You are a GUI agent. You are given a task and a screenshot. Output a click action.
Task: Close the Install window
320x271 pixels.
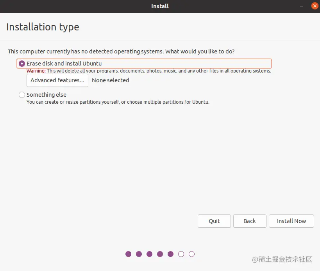coord(315,6)
